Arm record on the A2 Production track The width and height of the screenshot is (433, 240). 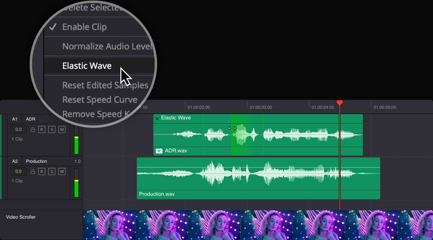pos(42,172)
